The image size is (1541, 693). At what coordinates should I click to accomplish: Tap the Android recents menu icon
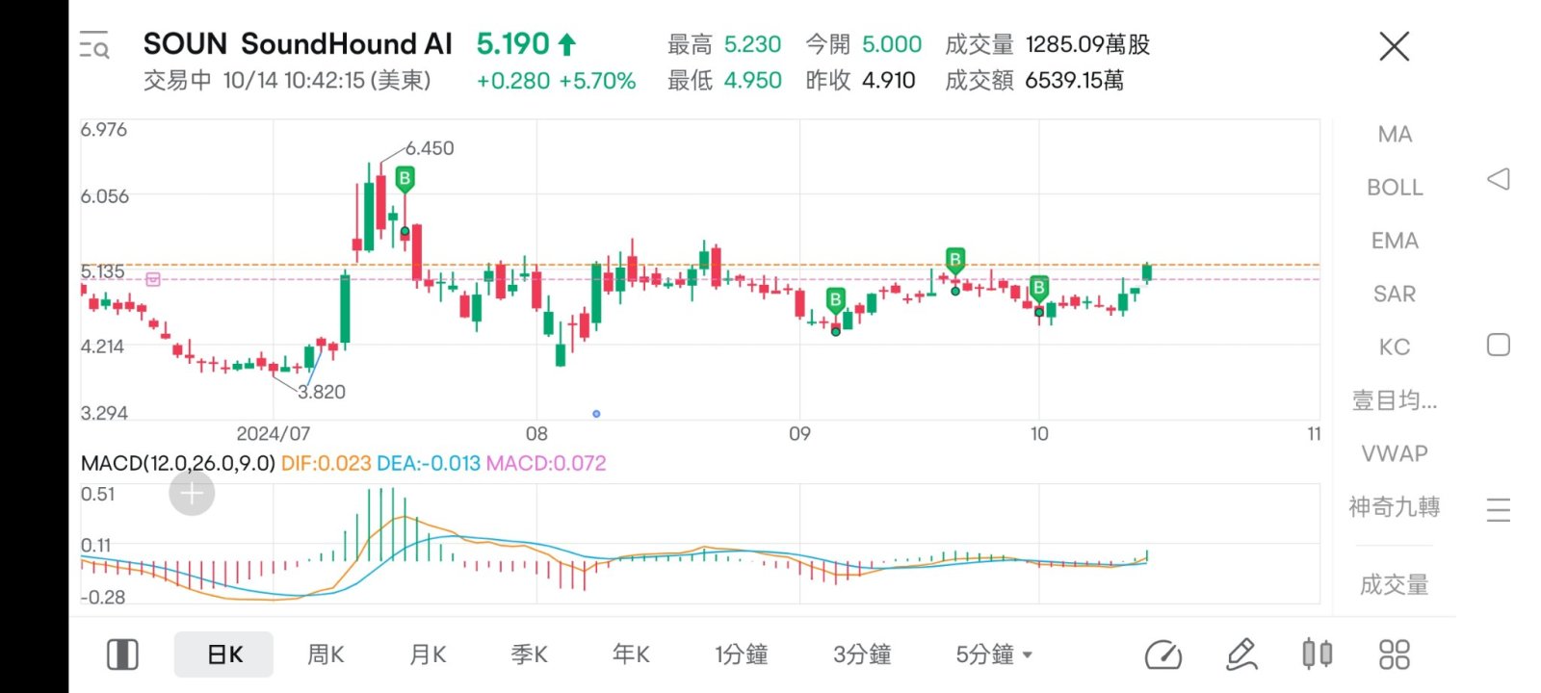click(1498, 509)
